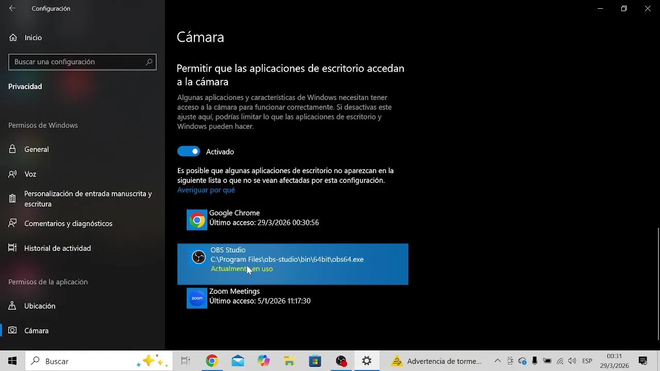Open Task View on taskbar
Image resolution: width=660 pixels, height=371 pixels.
[x=186, y=361]
